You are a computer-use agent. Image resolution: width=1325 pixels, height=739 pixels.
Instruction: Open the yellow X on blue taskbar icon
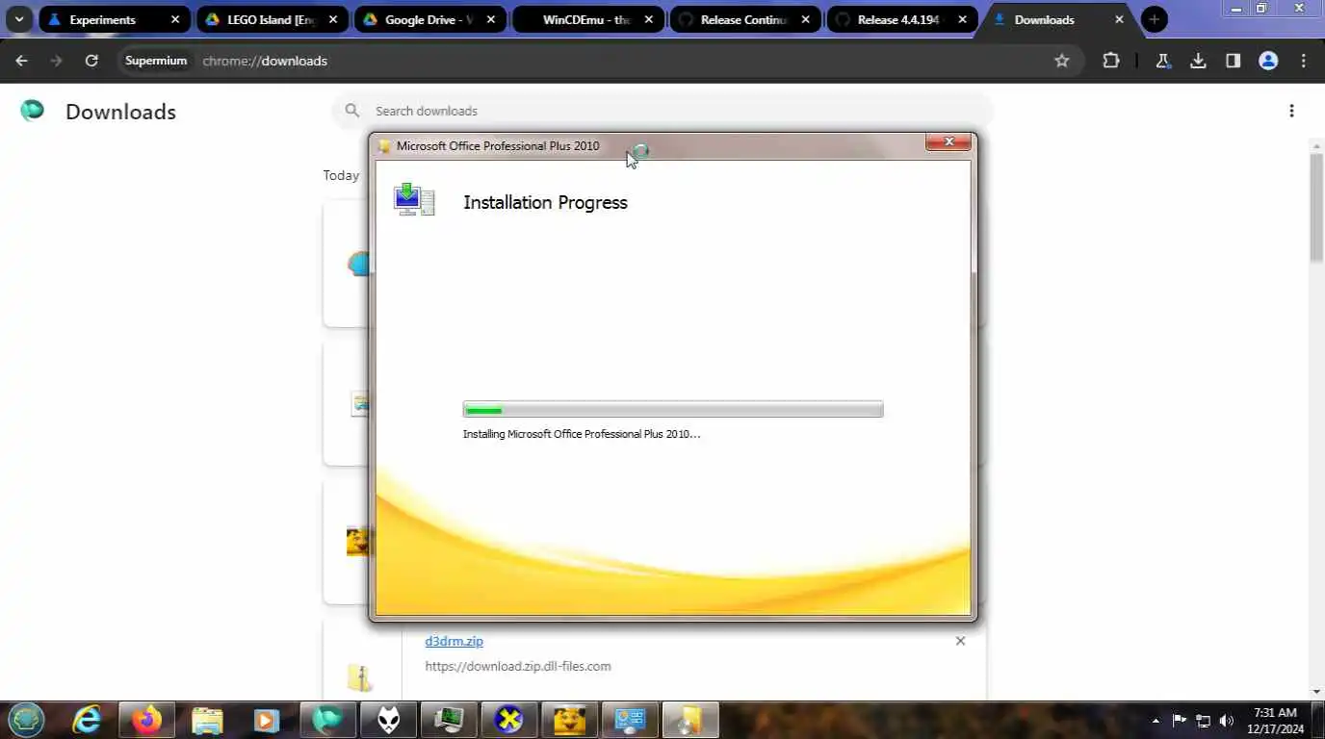coord(508,720)
